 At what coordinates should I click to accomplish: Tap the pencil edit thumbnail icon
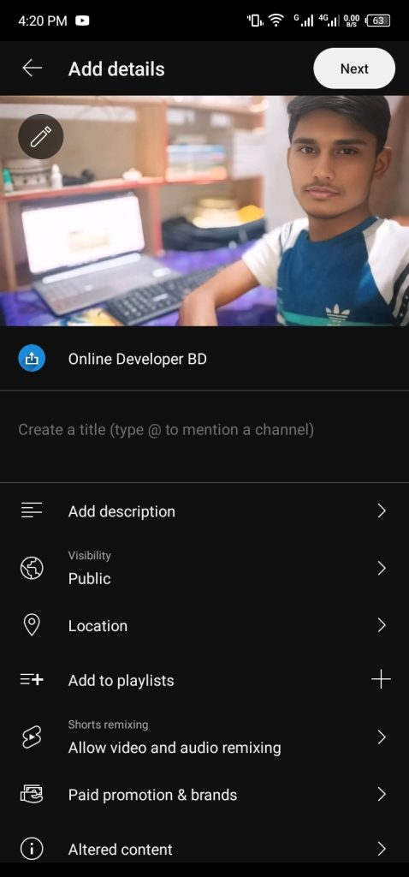pyautogui.click(x=41, y=136)
